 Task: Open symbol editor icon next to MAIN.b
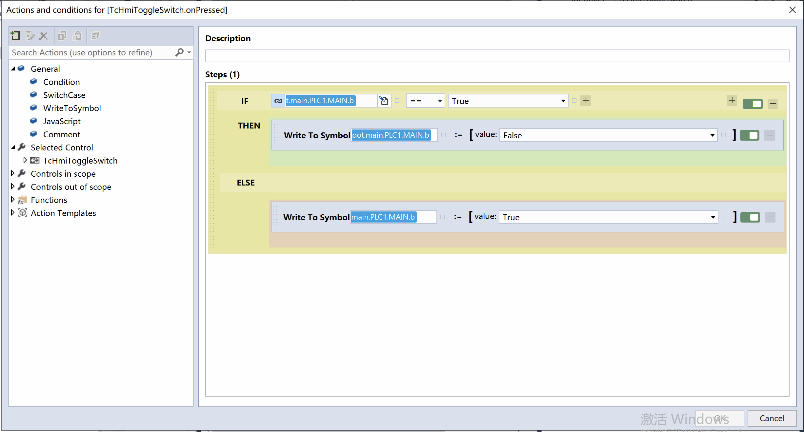tap(384, 101)
